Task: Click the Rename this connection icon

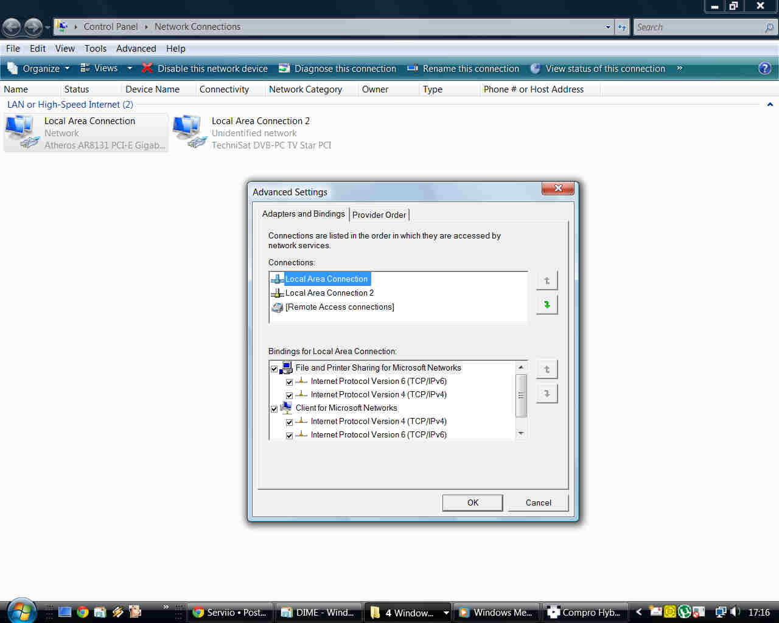Action: point(413,68)
